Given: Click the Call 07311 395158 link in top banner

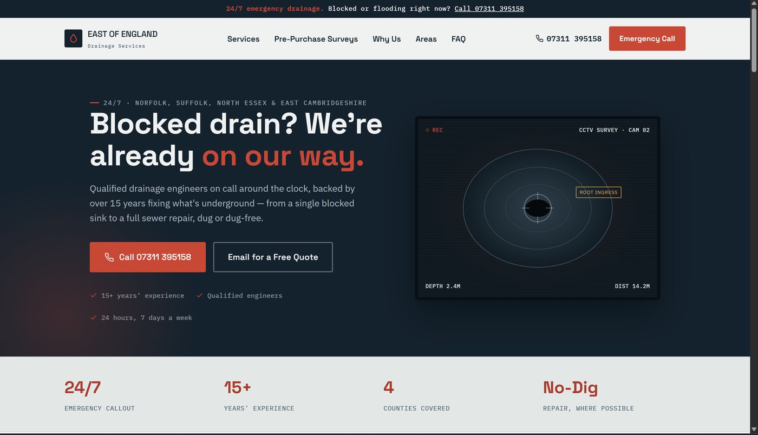Looking at the screenshot, I should click(489, 9).
